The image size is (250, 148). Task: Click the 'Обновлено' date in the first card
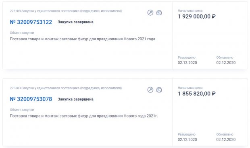[x=226, y=63]
